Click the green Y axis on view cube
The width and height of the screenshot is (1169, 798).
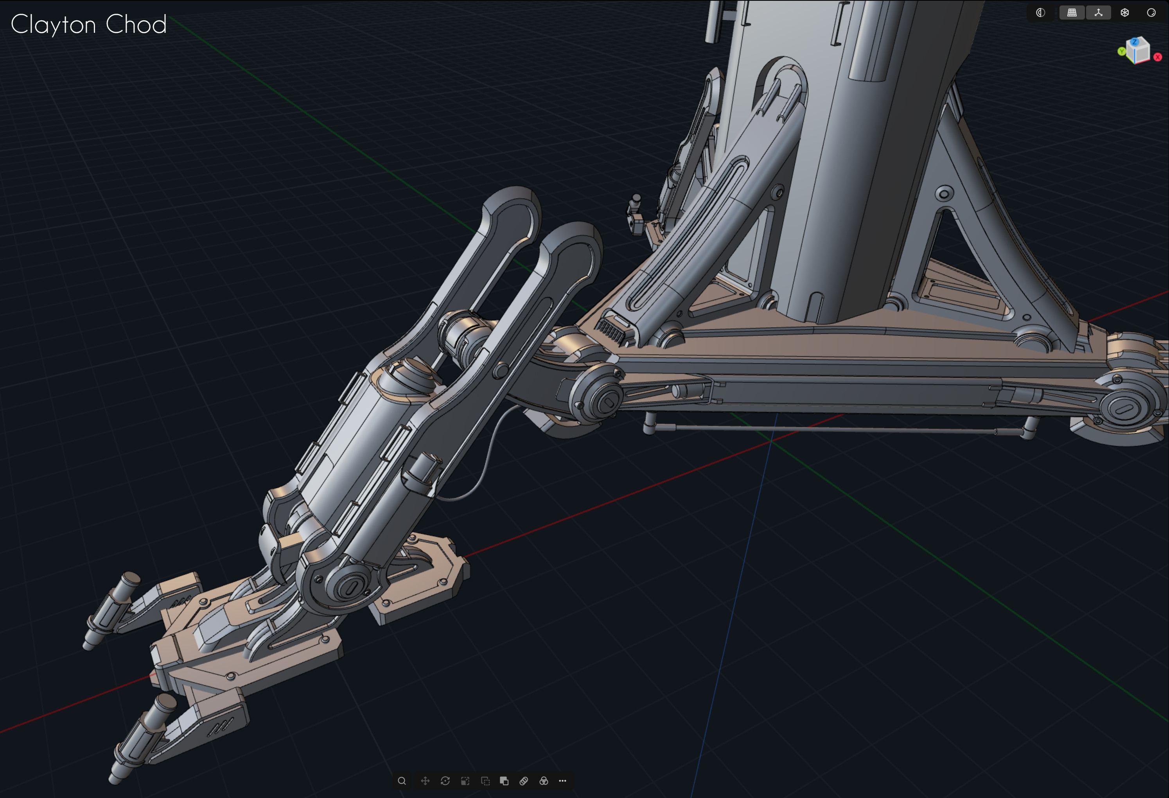pos(1121,51)
